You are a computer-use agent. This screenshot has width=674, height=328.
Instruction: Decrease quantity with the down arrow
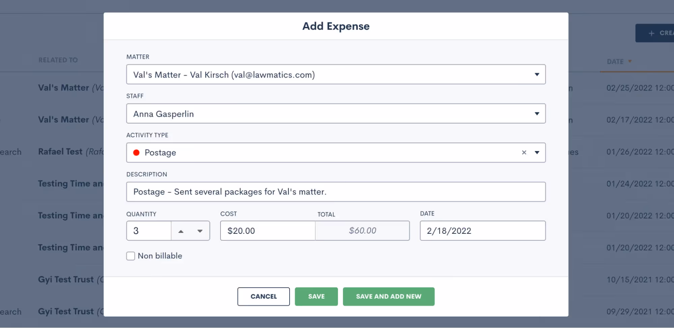(200, 231)
